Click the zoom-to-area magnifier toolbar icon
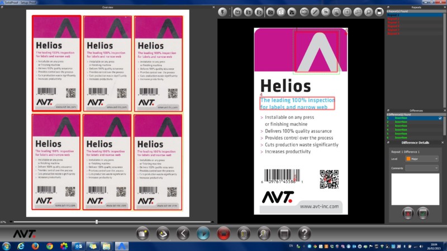The height and width of the screenshot is (251, 447). (x=358, y=12)
